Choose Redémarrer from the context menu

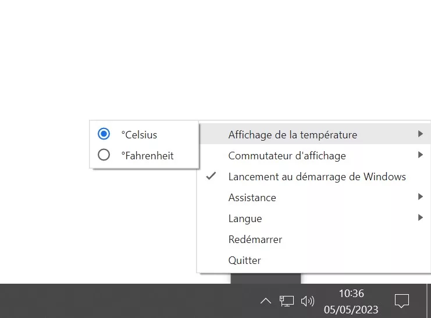point(255,239)
